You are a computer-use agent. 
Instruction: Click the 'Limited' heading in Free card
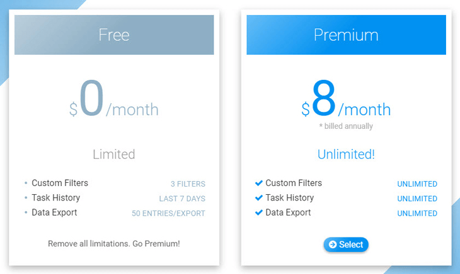[x=114, y=154]
